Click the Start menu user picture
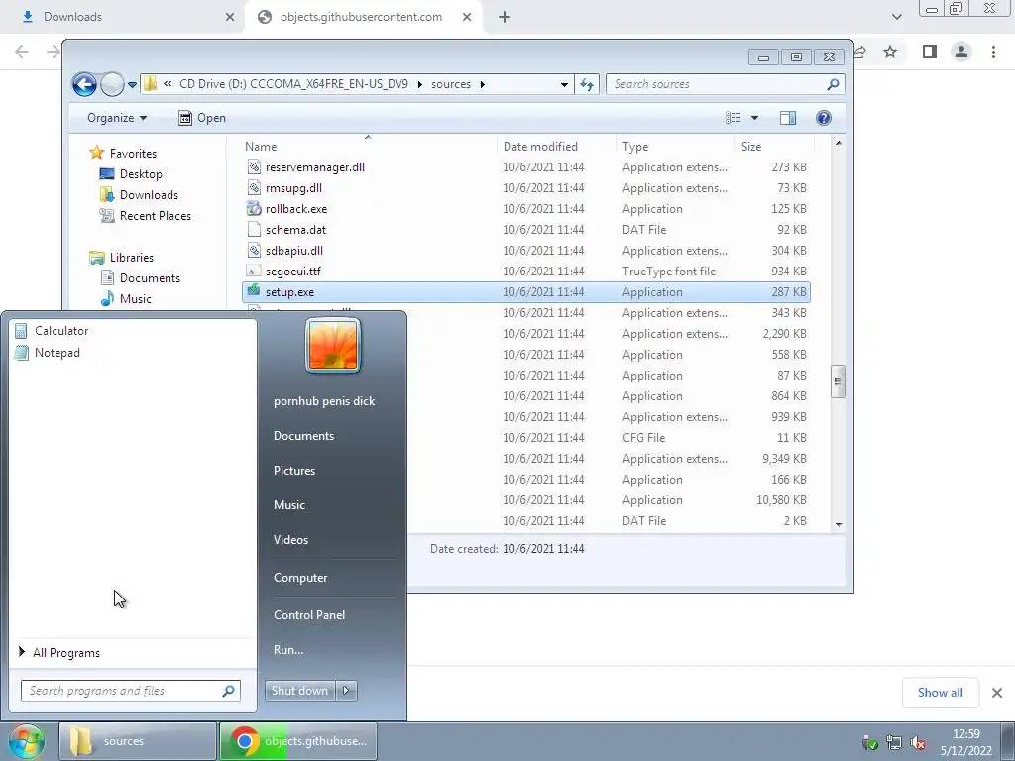This screenshot has width=1015, height=761. pyautogui.click(x=333, y=346)
